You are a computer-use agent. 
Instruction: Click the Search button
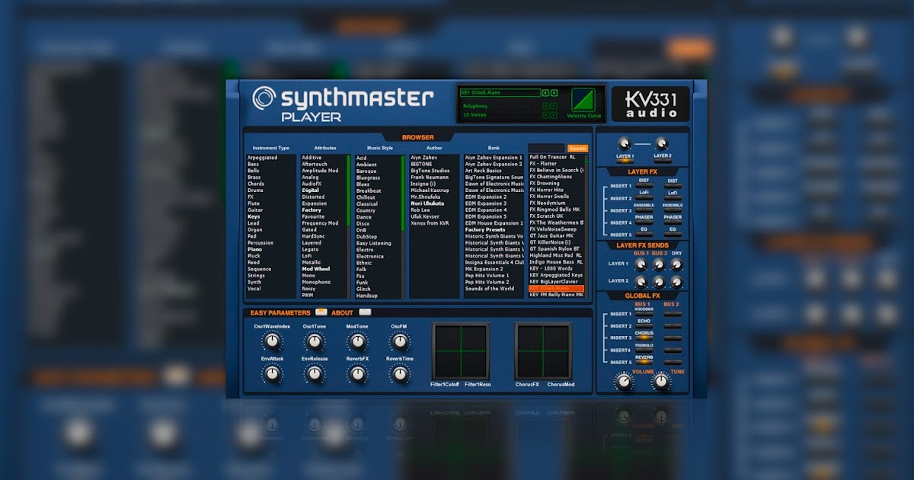point(577,147)
